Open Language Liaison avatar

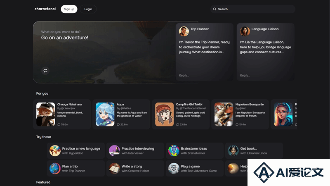(x=245, y=31)
